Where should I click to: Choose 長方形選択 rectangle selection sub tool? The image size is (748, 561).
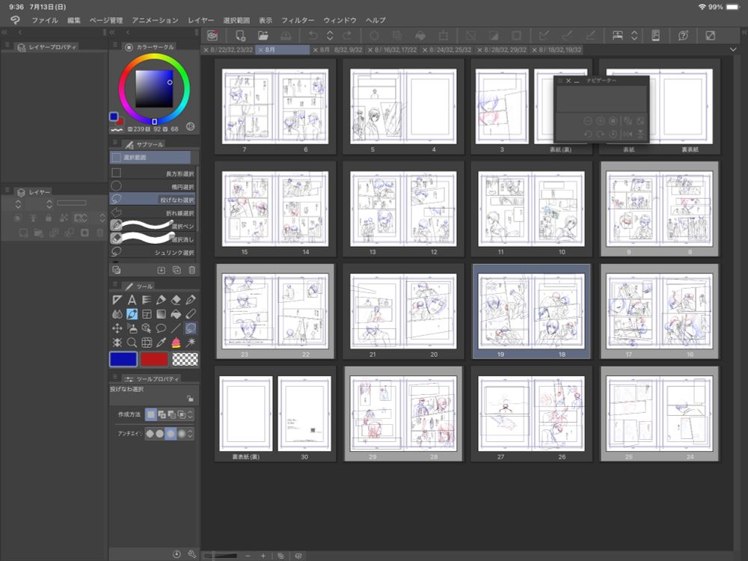pyautogui.click(x=153, y=174)
